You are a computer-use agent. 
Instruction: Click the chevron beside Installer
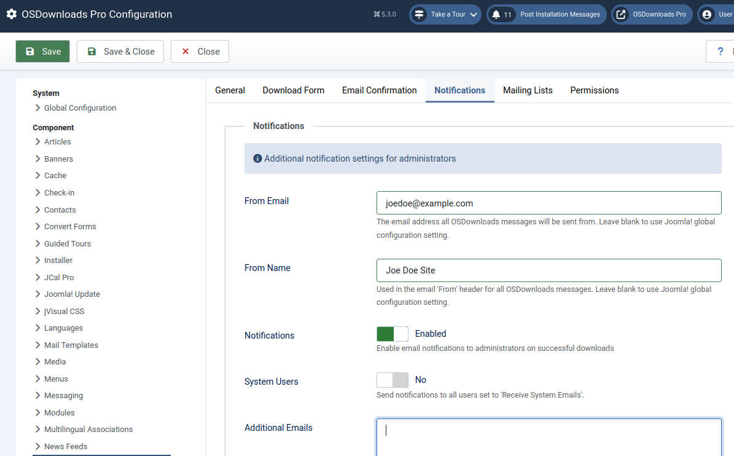point(37,261)
